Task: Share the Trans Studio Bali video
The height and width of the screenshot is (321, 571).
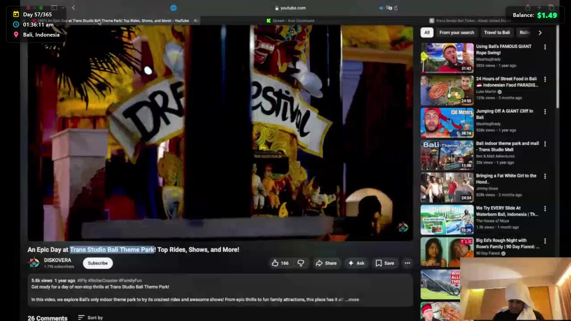Action: (326, 263)
